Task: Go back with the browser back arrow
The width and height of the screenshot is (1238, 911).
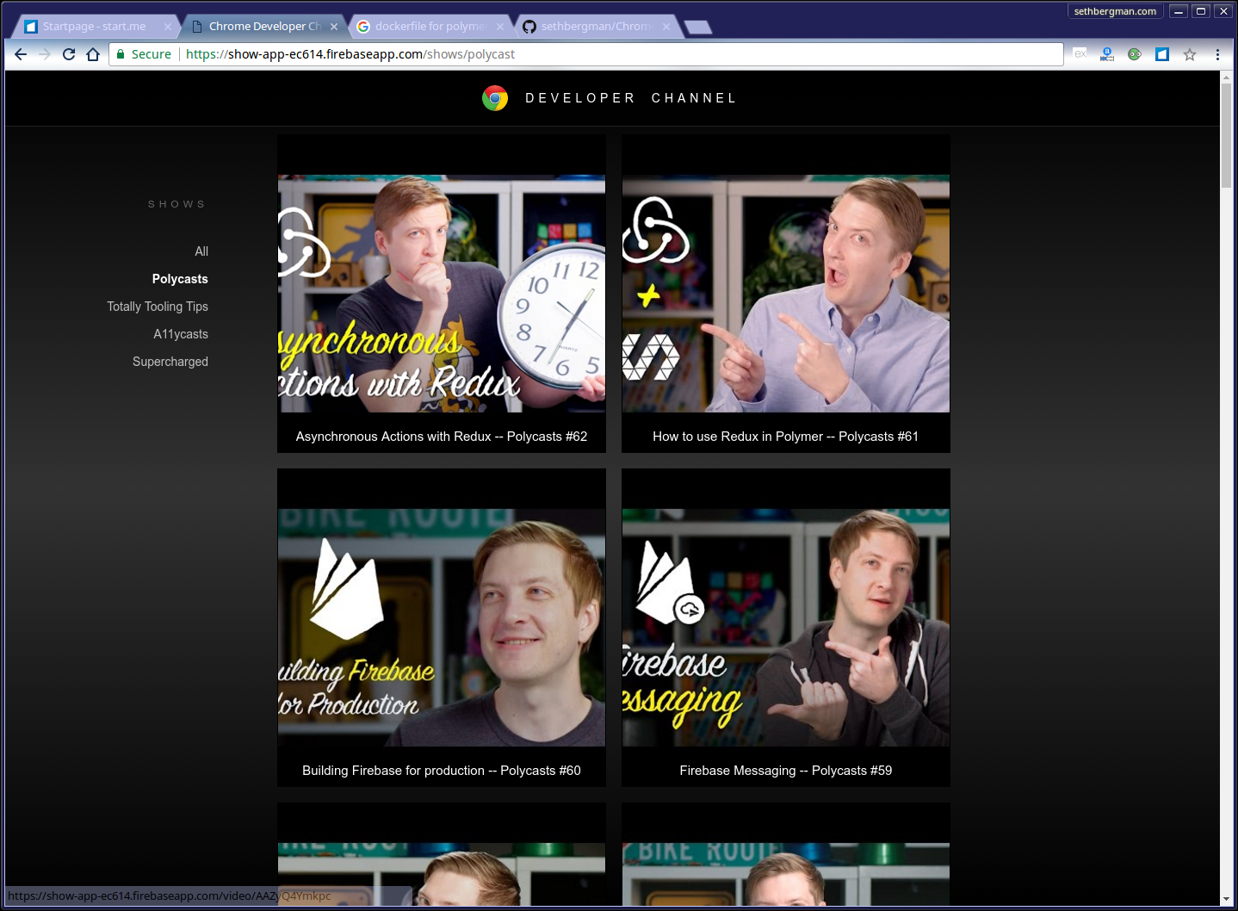Action: [x=21, y=54]
